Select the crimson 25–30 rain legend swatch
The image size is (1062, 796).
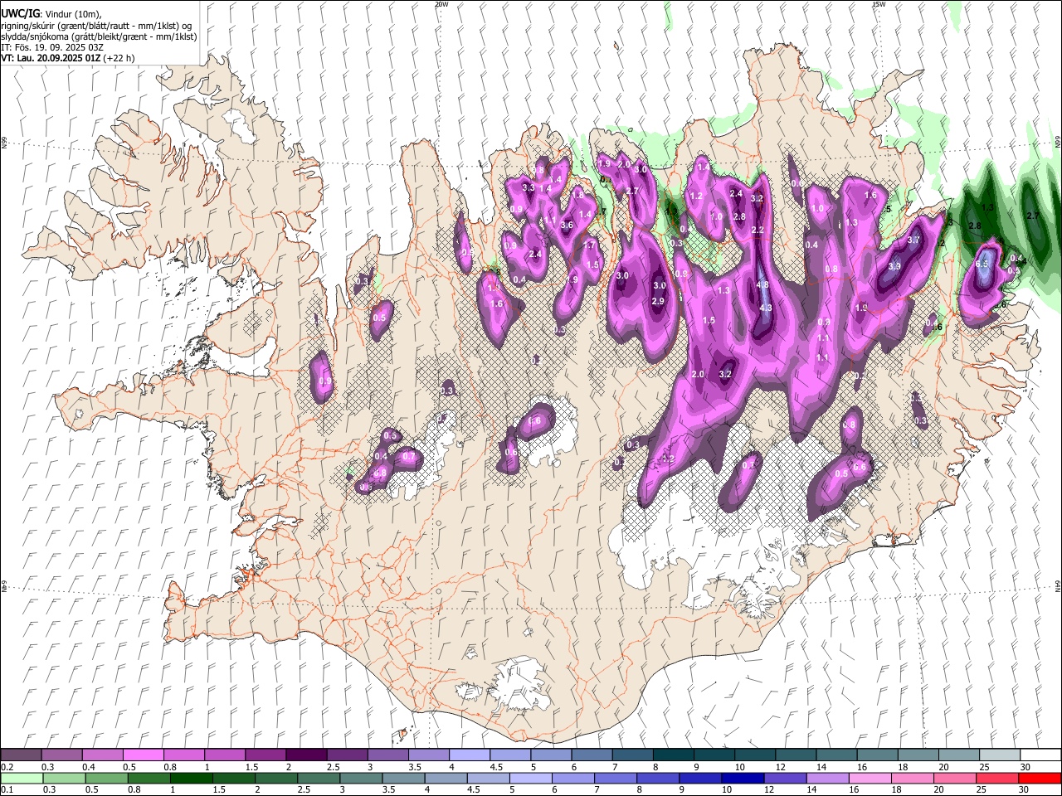[999, 779]
